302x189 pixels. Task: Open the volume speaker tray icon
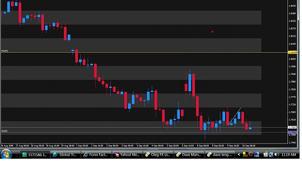tap(276, 155)
